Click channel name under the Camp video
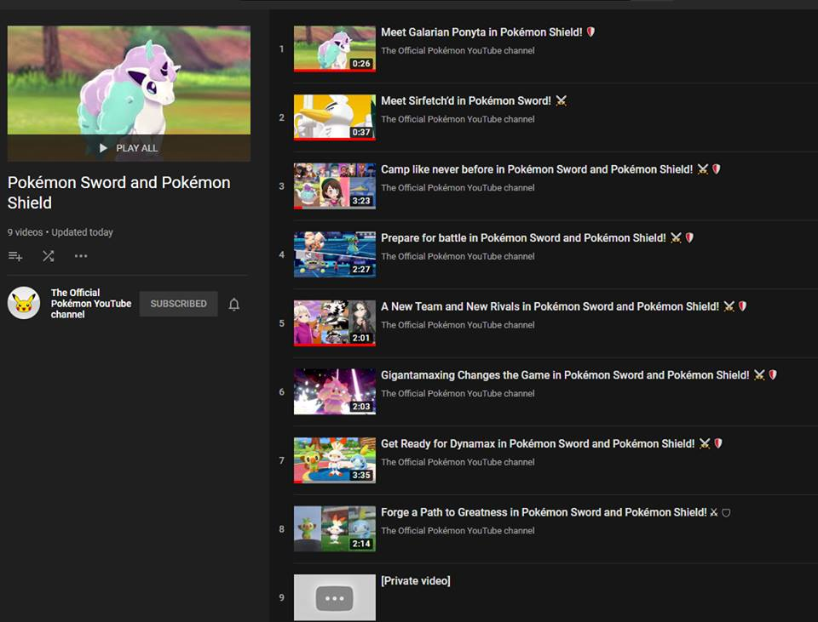Viewport: 818px width, 622px height. point(458,187)
